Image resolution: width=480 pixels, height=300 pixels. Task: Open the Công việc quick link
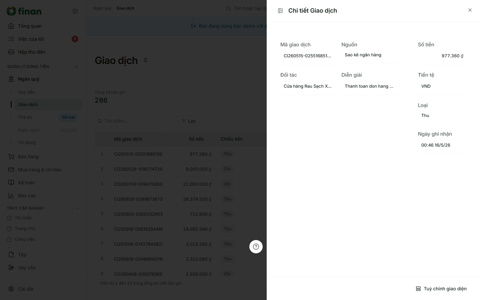(x=25, y=239)
